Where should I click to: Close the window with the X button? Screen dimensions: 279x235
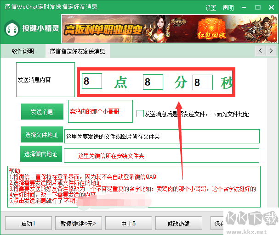[271, 7]
